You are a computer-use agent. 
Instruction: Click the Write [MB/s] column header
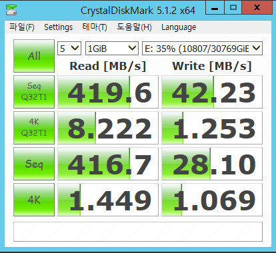(212, 66)
